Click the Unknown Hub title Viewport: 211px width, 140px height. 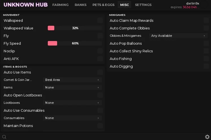point(25,5)
